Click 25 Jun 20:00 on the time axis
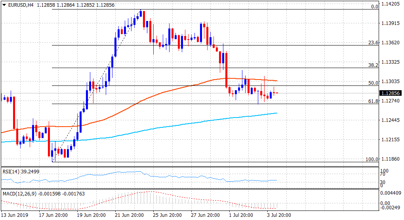 coord(168,215)
